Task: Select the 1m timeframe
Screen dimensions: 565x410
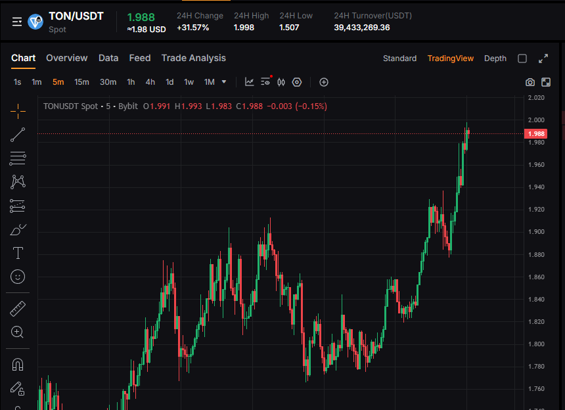Action: [37, 82]
